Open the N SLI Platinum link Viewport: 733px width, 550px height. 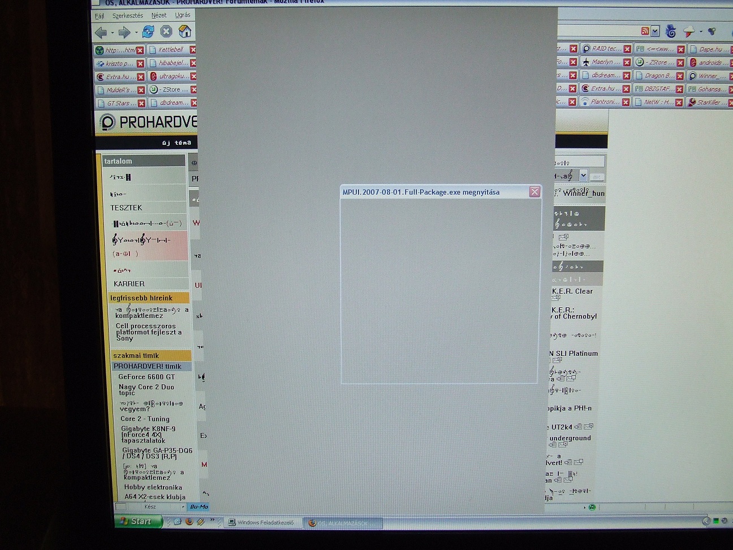coord(573,353)
